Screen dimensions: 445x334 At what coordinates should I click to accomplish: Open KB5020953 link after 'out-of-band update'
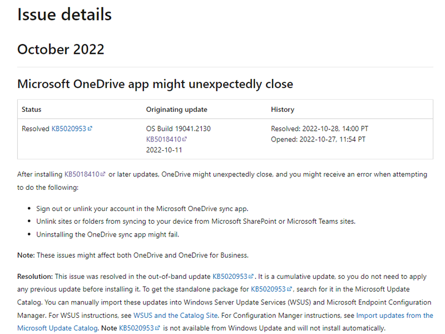tap(230, 276)
